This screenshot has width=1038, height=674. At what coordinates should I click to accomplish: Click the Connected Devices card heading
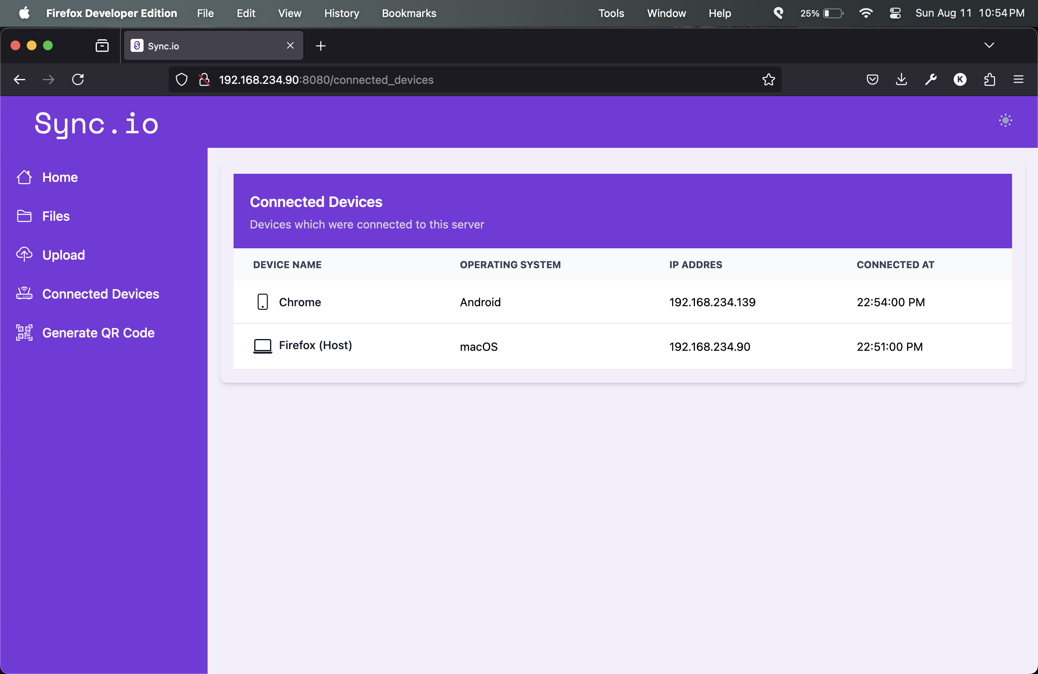tap(316, 202)
